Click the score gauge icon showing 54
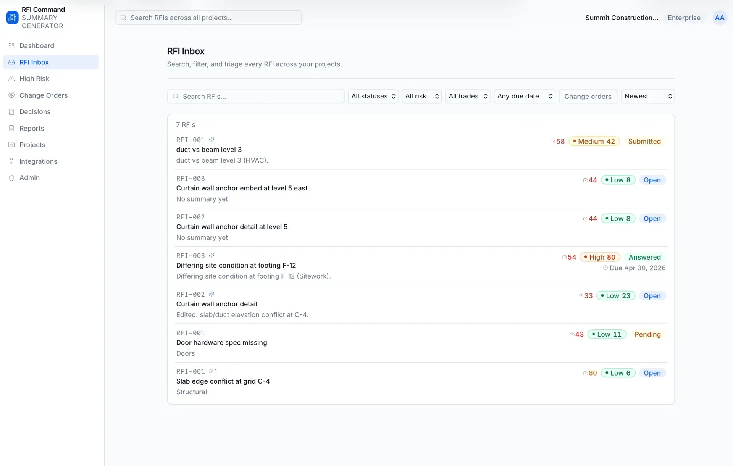Viewport: 733px width, 466px height. (x=564, y=257)
